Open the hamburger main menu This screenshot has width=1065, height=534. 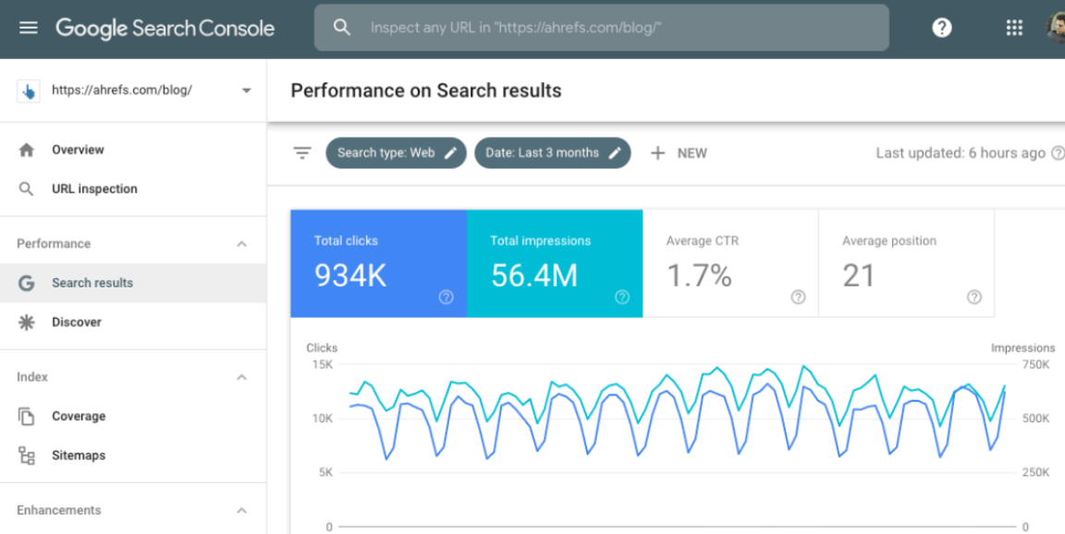(29, 28)
